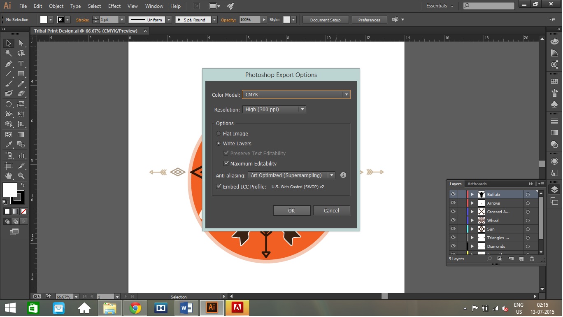The height and width of the screenshot is (317, 563).
Task: Click the Document Setup button
Action: coord(326,20)
